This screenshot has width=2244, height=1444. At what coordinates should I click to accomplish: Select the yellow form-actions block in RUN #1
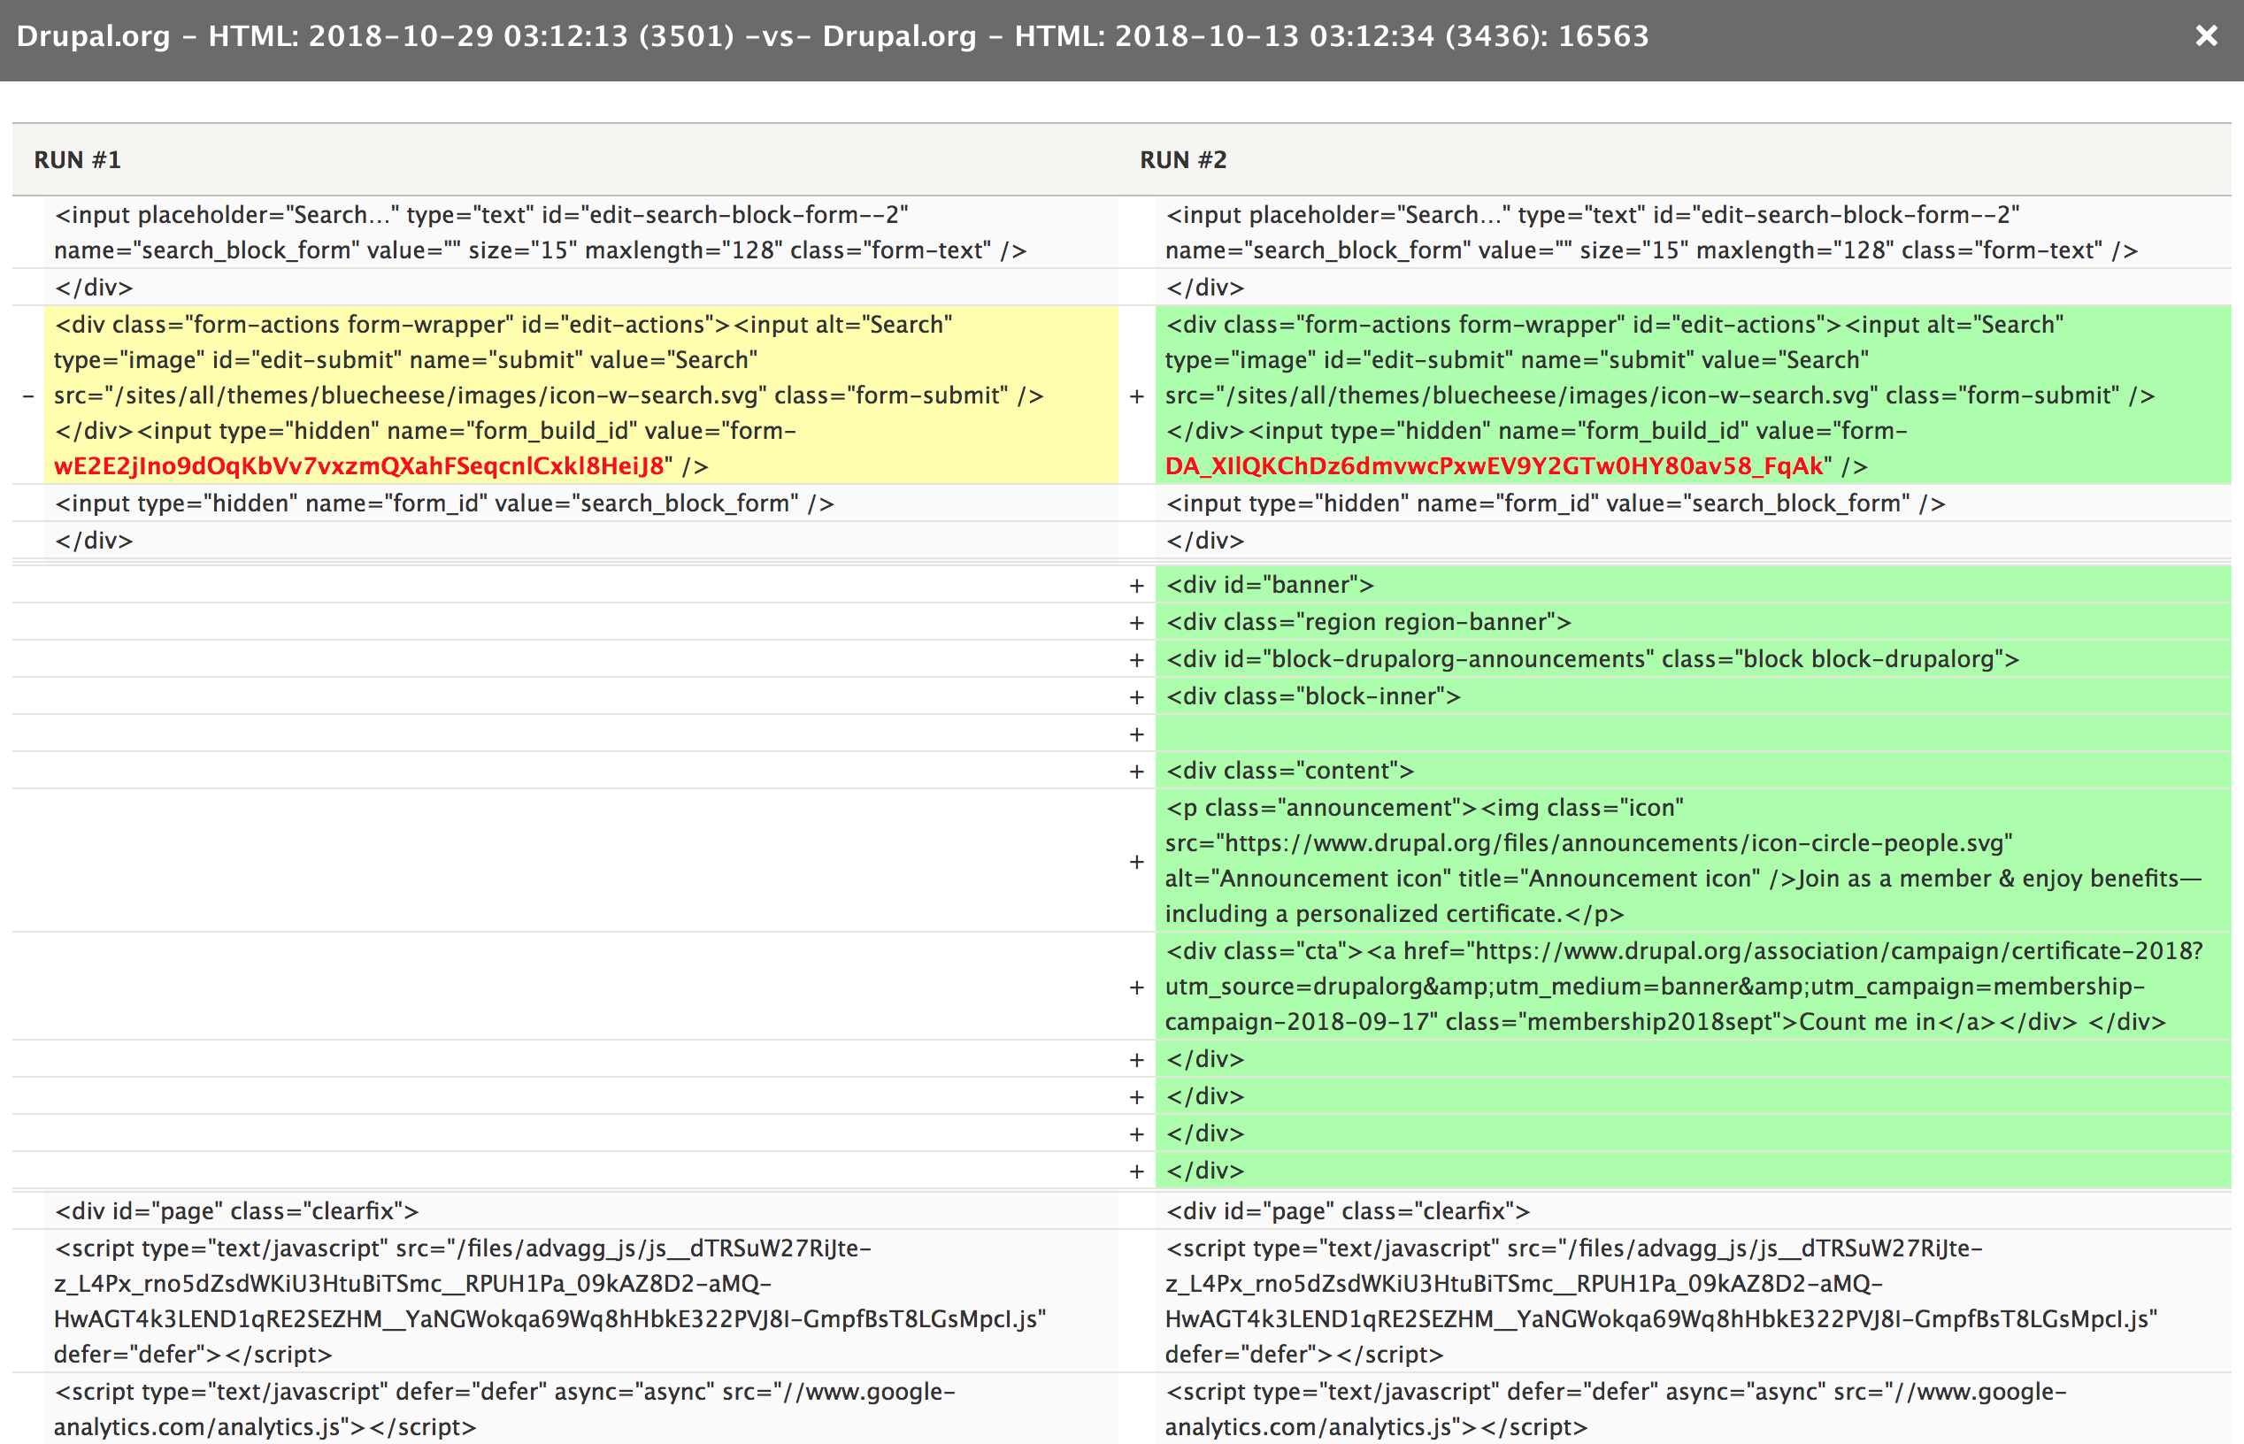(x=581, y=395)
